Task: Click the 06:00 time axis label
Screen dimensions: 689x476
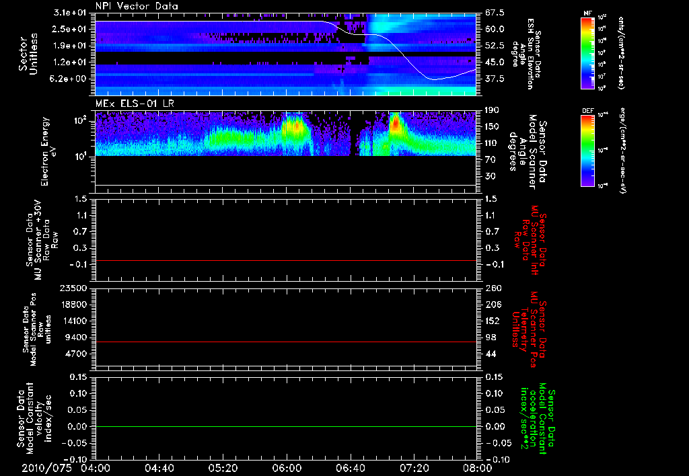Action: pyautogui.click(x=286, y=467)
